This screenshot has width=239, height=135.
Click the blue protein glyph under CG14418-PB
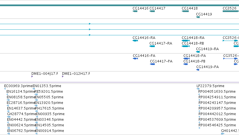click(x=186, y=64)
